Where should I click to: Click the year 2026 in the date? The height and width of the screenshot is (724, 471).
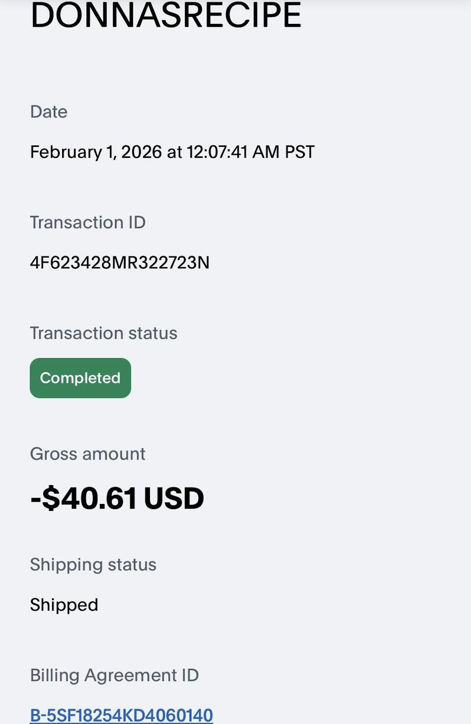[141, 152]
